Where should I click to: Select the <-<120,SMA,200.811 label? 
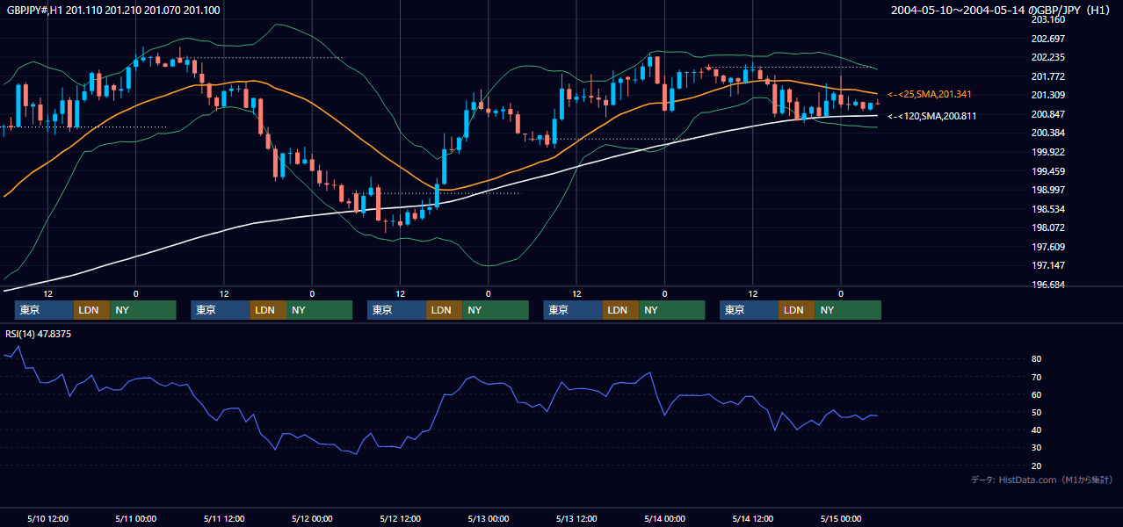coord(932,116)
